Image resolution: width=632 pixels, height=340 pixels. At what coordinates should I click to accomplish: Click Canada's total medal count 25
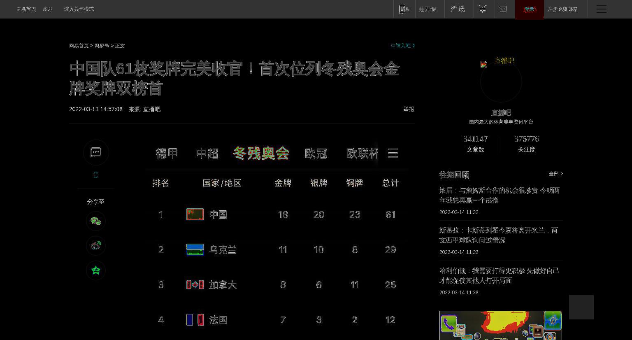tap(390, 284)
